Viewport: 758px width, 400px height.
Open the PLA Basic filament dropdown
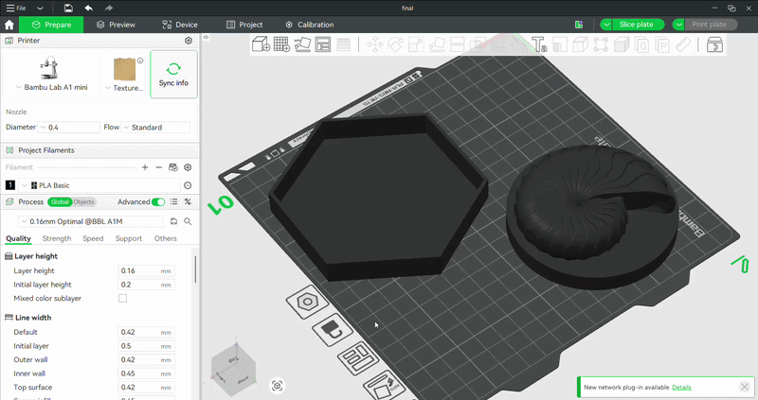click(x=99, y=185)
